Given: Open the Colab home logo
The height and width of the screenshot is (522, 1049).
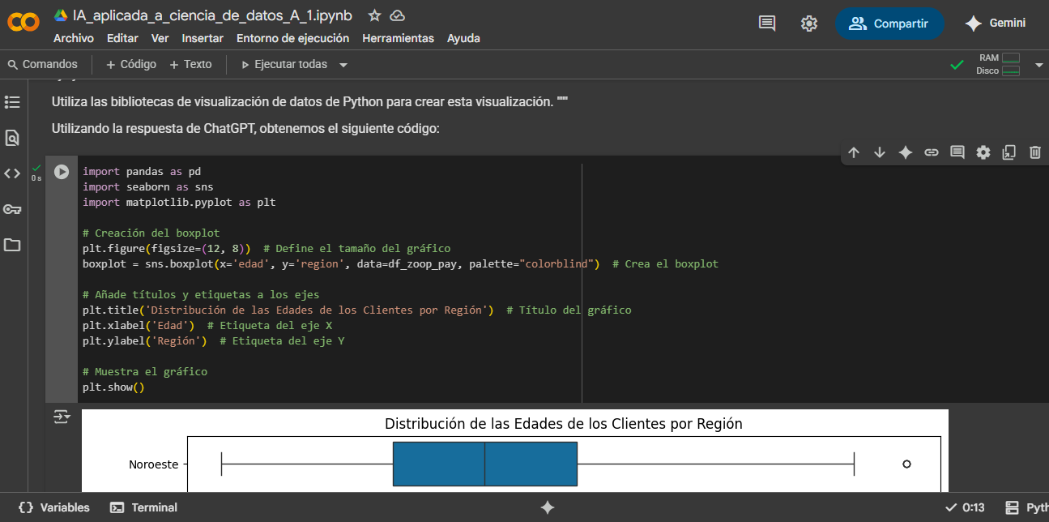Looking at the screenshot, I should coord(23,23).
